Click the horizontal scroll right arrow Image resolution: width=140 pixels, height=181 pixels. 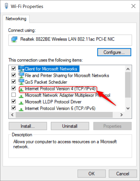pyautogui.click(x=121, y=115)
